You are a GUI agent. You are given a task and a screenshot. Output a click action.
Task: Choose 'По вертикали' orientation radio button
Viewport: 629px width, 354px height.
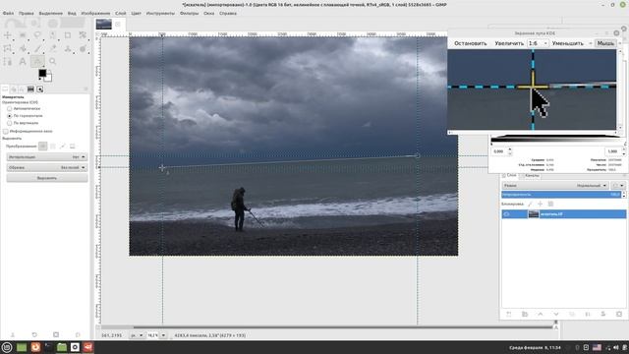[9, 123]
